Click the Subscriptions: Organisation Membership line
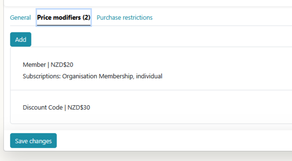The width and height of the screenshot is (292, 161). [92, 76]
